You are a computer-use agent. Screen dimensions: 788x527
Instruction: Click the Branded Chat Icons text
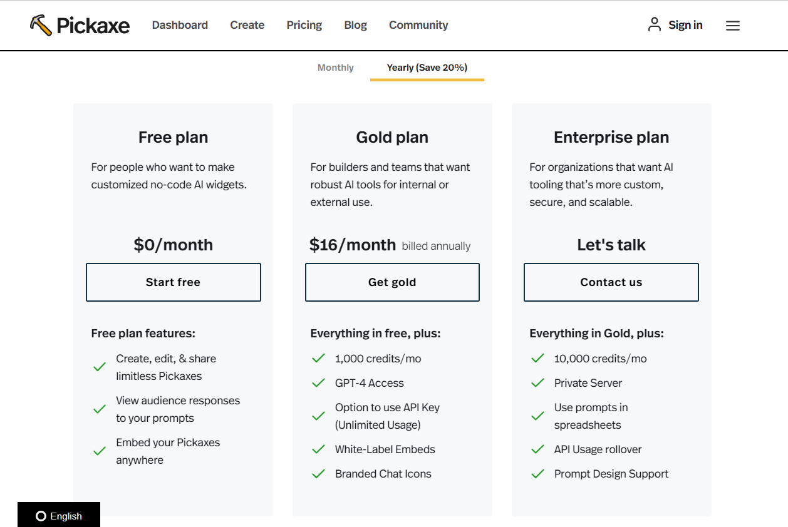383,474
